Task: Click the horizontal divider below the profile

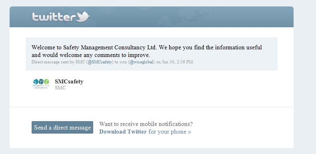Action: pos(152,107)
